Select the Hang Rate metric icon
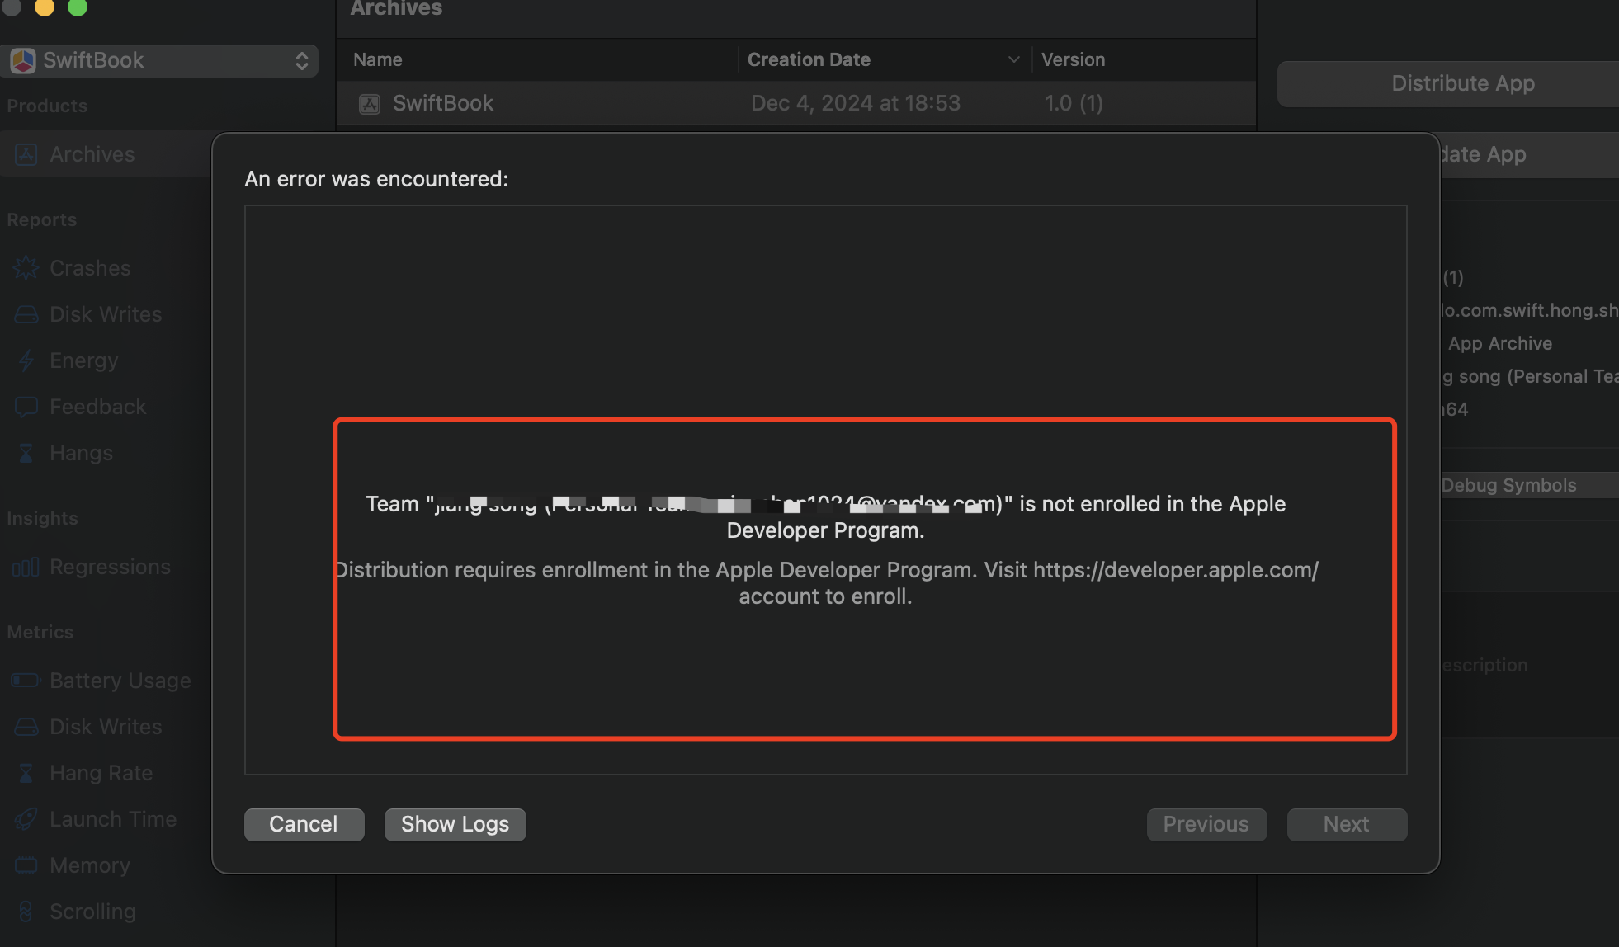Viewport: 1619px width, 947px height. click(26, 772)
